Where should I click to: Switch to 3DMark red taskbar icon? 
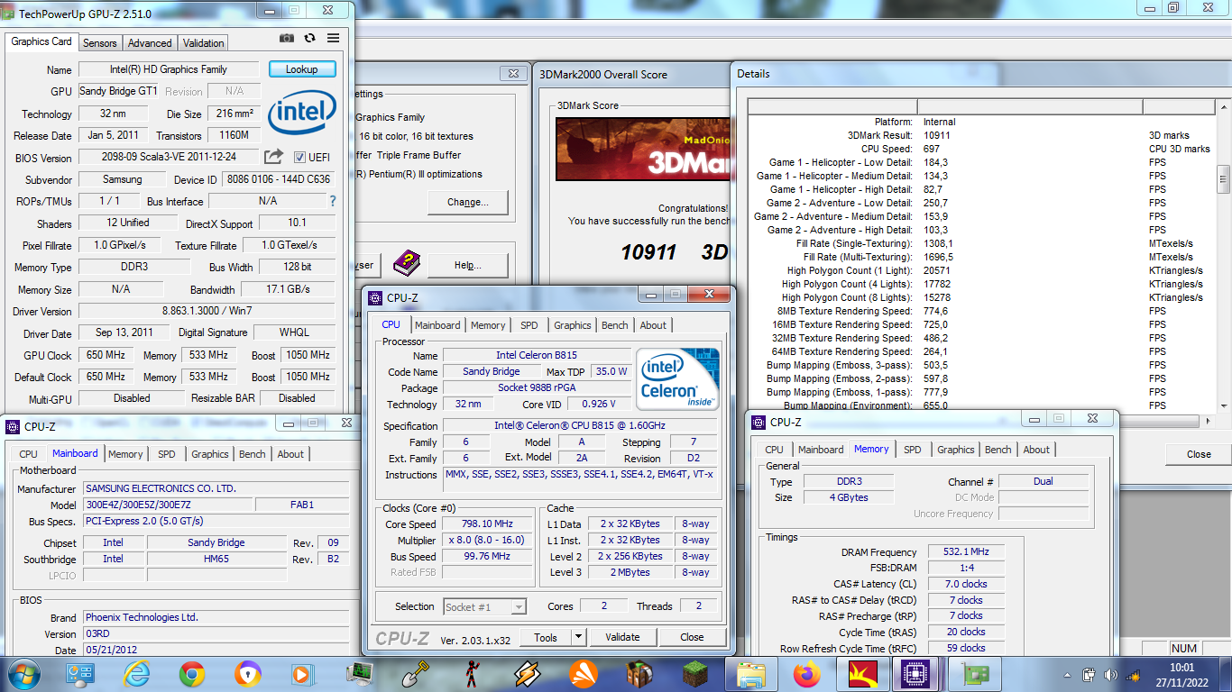coord(862,673)
